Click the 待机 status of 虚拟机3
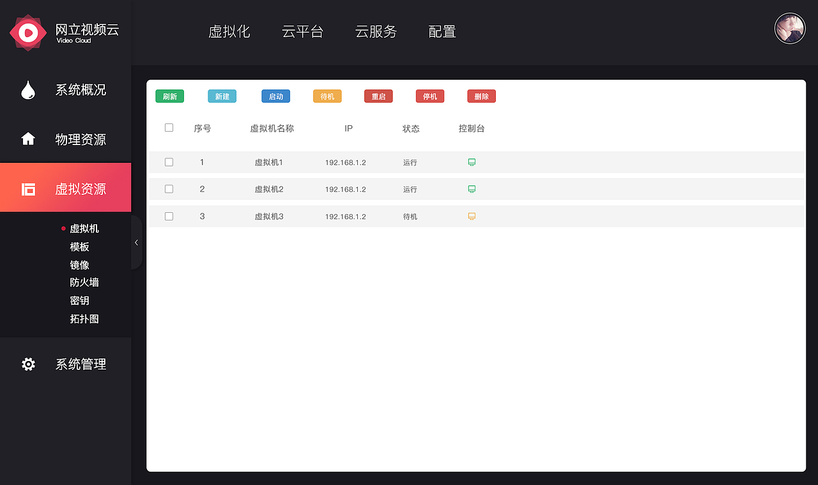The height and width of the screenshot is (485, 818). point(410,217)
